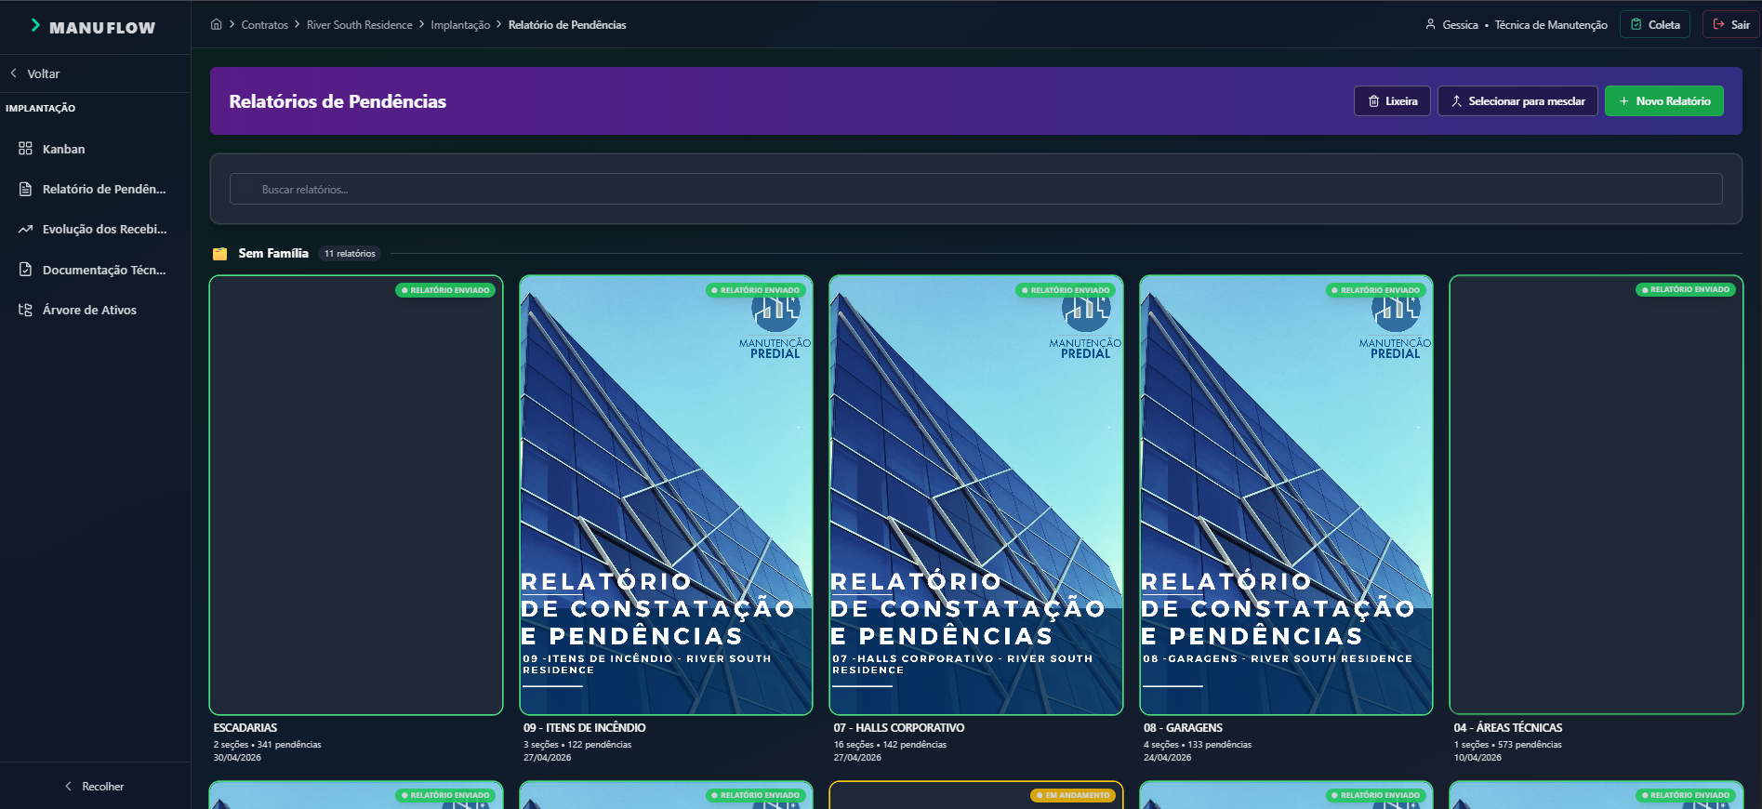Screen dimensions: 1762x809
Task: Open the ESCADARIAS report thumbnail
Action: click(x=356, y=495)
